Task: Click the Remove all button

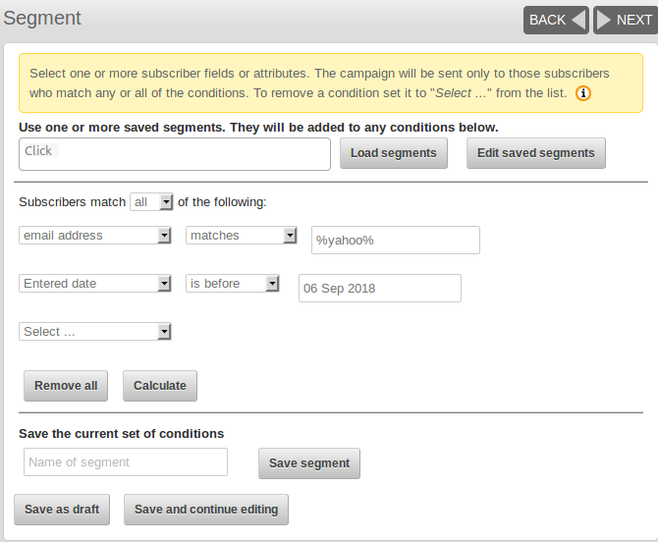Action: click(x=66, y=386)
